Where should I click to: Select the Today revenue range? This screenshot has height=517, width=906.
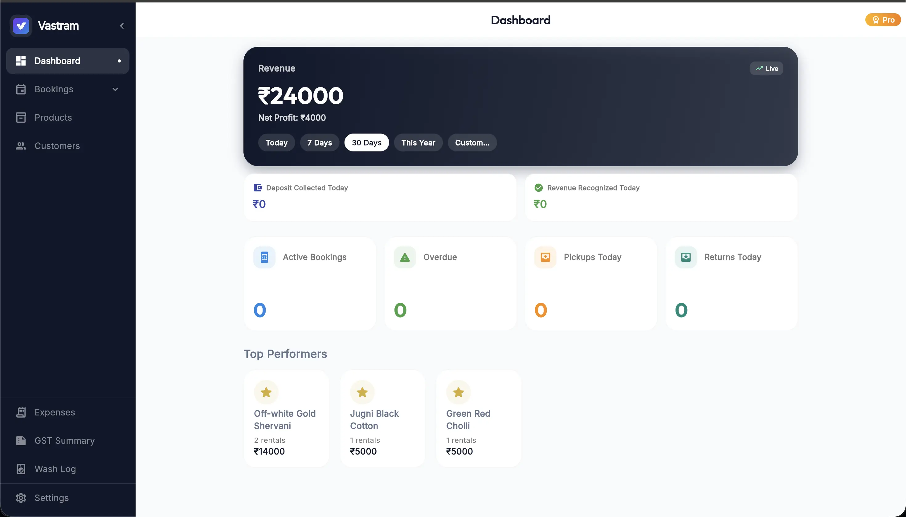click(276, 143)
